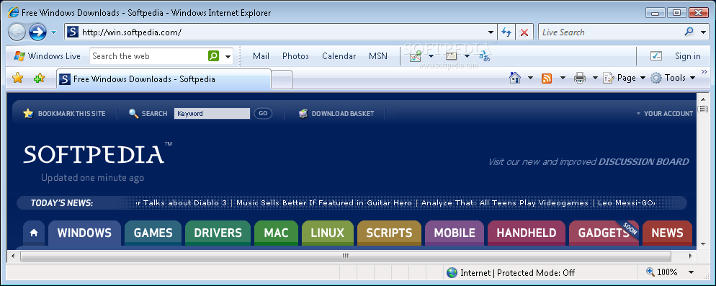Screen dimensions: 716x286
Task: Expand the Home button dropdown arrow
Action: pos(530,78)
